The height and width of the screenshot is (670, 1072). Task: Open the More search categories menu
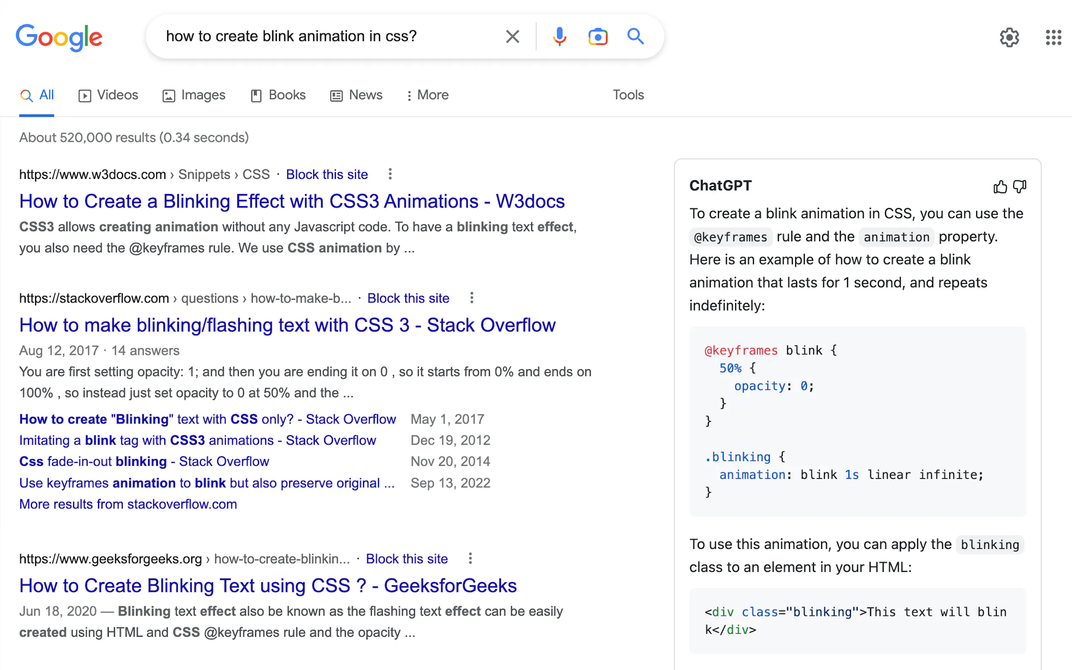pos(427,95)
